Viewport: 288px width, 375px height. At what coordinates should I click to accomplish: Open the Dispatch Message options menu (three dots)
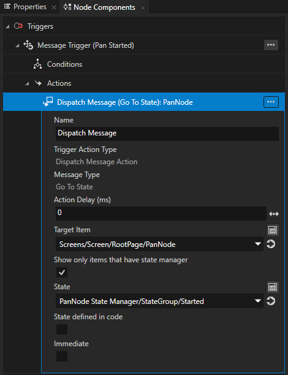click(271, 102)
